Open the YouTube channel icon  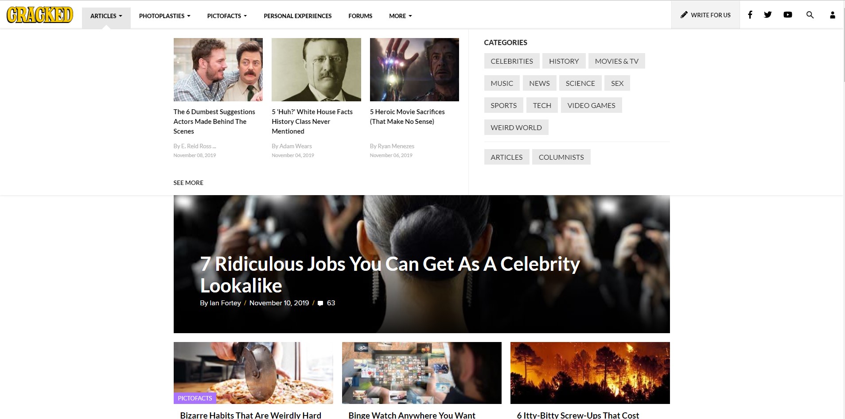coord(787,15)
